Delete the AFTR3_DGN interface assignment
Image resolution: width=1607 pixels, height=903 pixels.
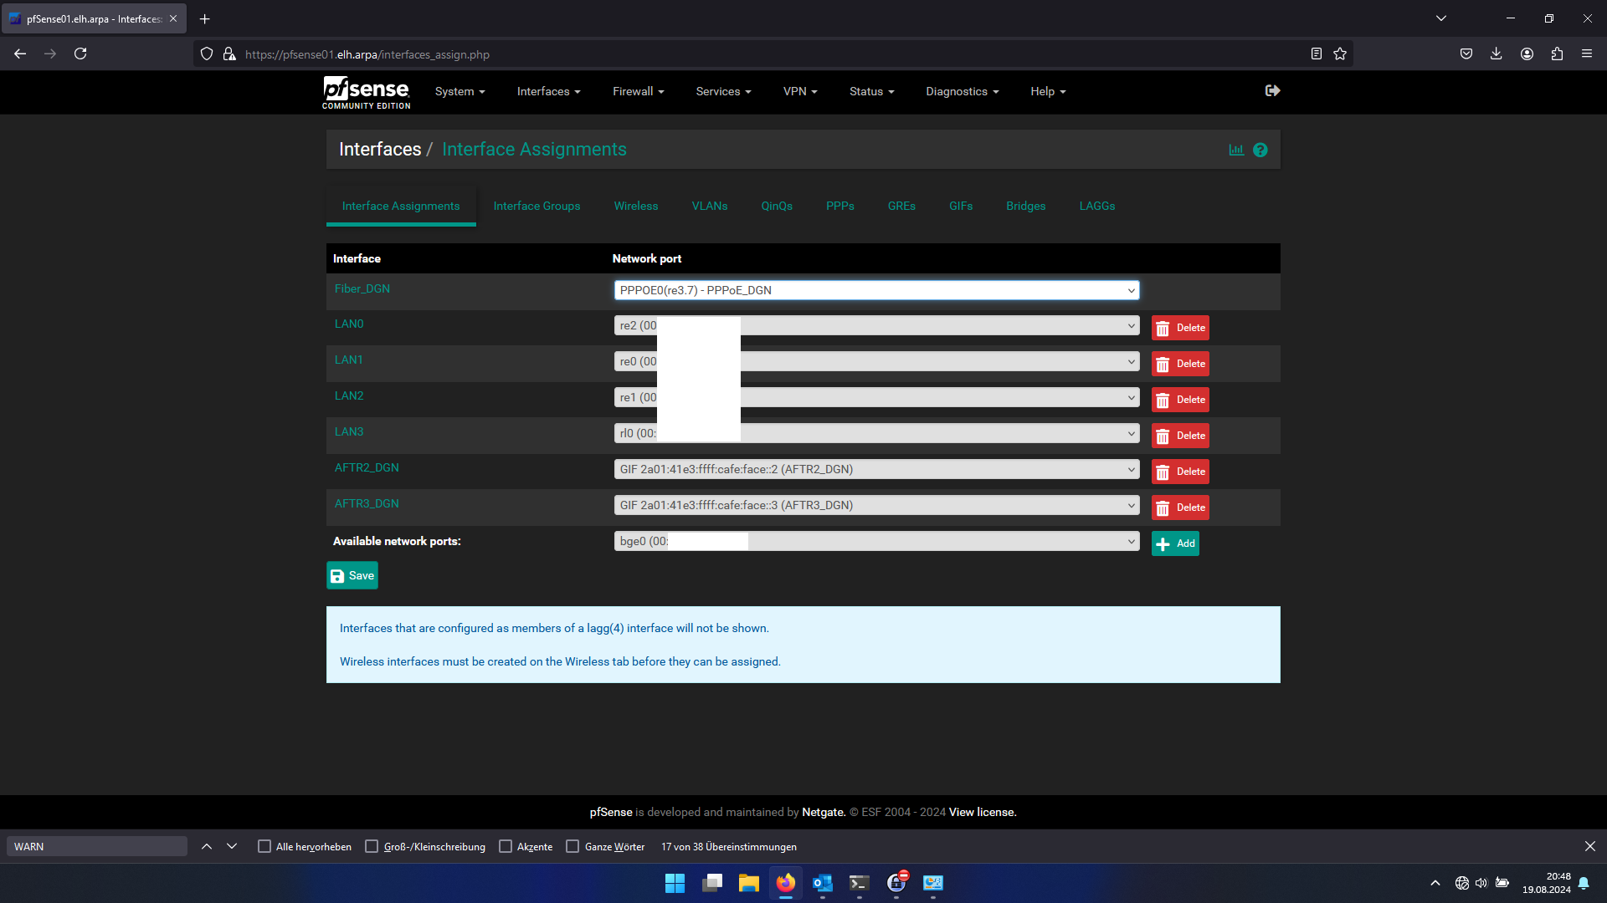[1180, 508]
